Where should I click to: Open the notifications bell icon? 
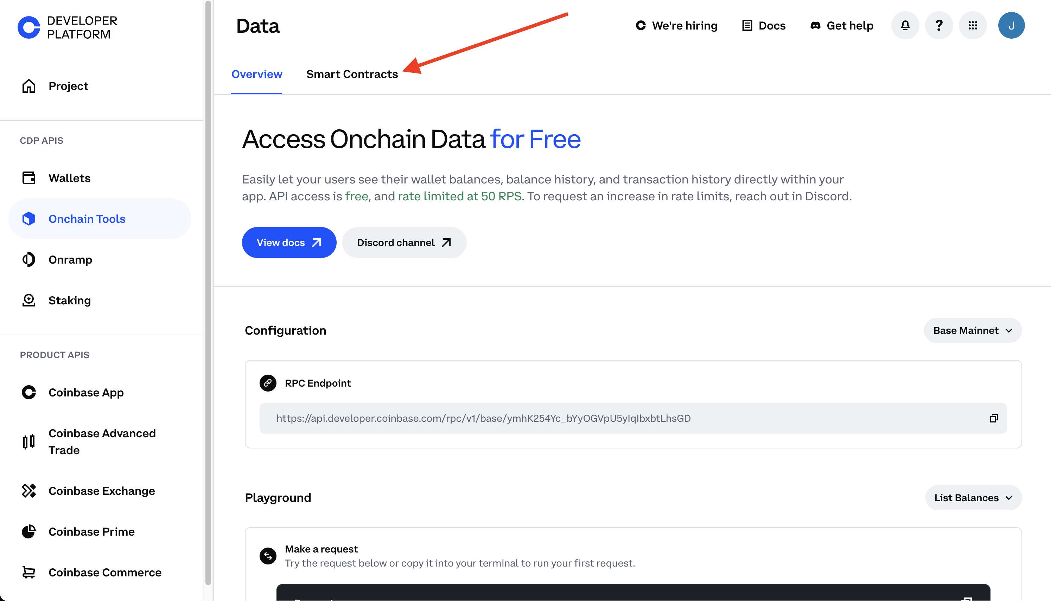tap(905, 26)
